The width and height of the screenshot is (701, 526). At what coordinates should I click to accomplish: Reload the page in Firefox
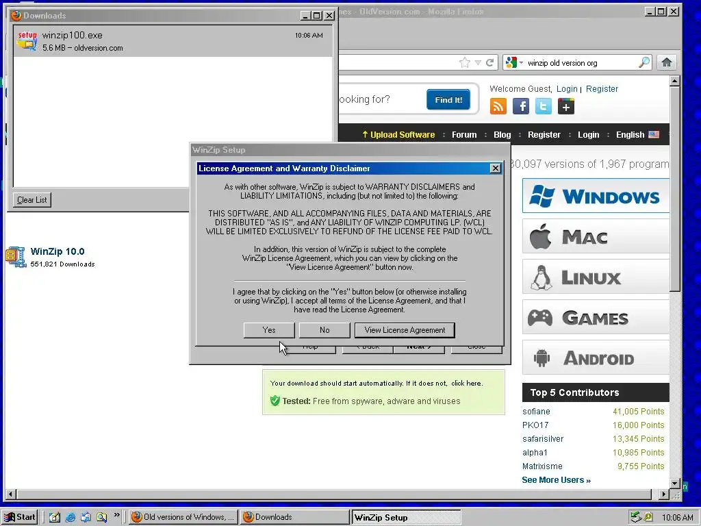click(x=490, y=62)
